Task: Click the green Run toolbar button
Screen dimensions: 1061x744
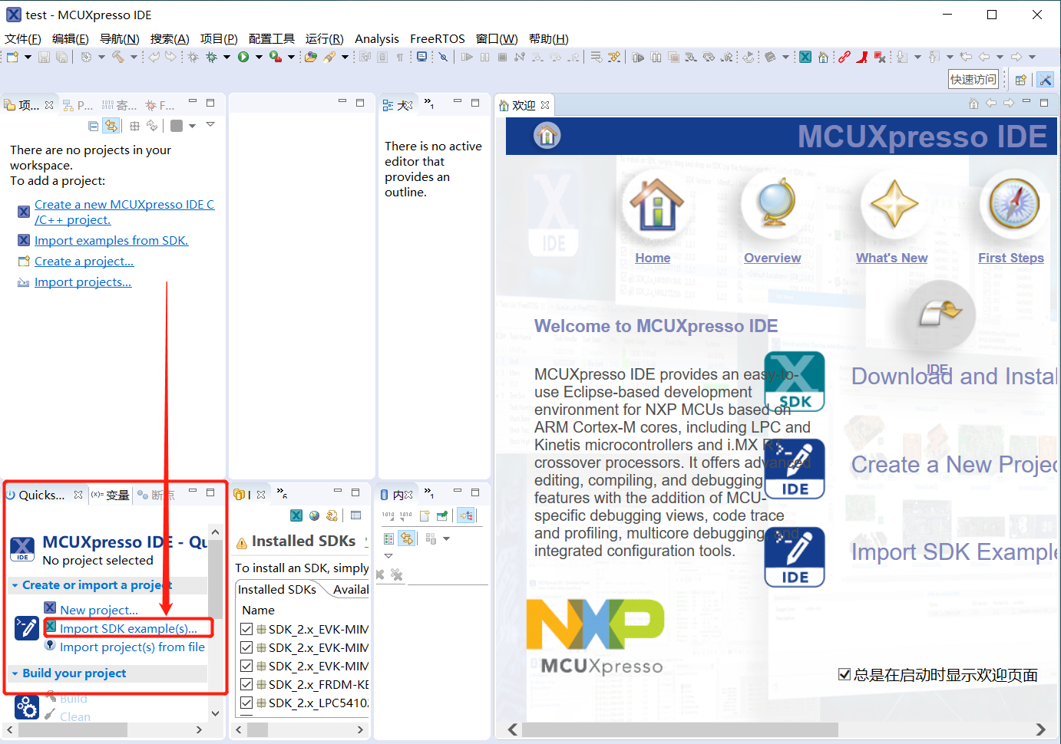Action: tap(243, 57)
